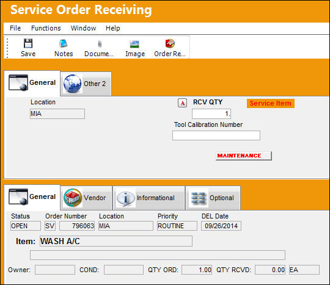
Task: Click the QTY RCVD field showing 0.00
Action: pos(270,270)
